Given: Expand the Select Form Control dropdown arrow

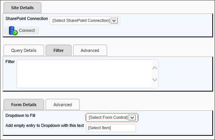Looking at the screenshot, I should 132,118.
